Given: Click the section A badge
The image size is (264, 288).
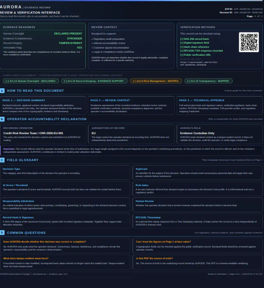Looking at the screenshot, I should 2,91.
